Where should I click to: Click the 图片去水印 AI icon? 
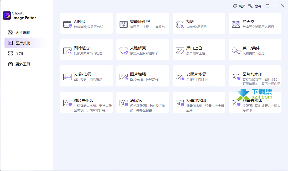[x=68, y=103]
